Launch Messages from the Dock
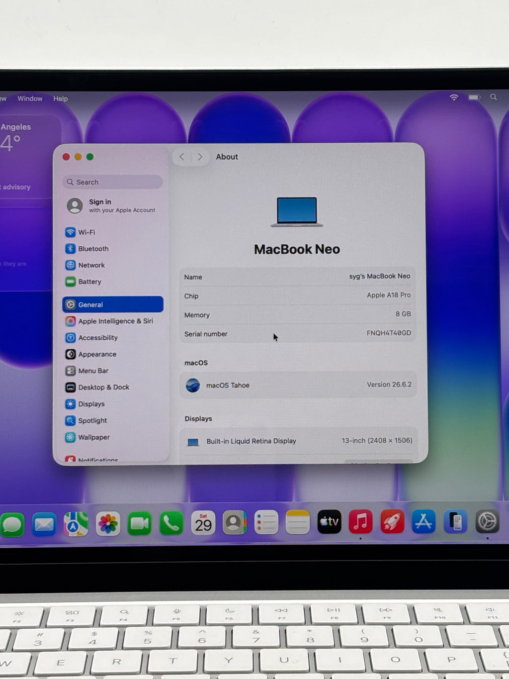The image size is (509, 679). pos(13,524)
